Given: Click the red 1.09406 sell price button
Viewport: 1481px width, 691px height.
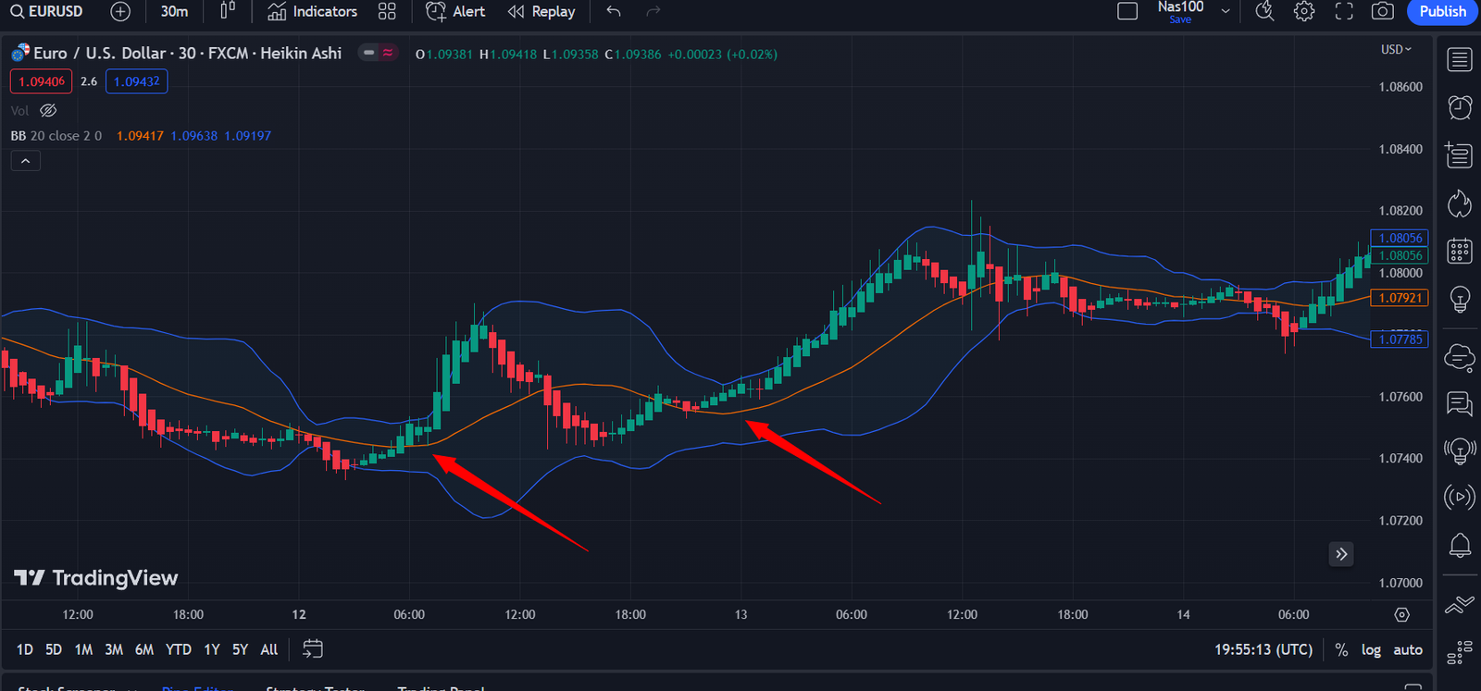Looking at the screenshot, I should click(42, 81).
